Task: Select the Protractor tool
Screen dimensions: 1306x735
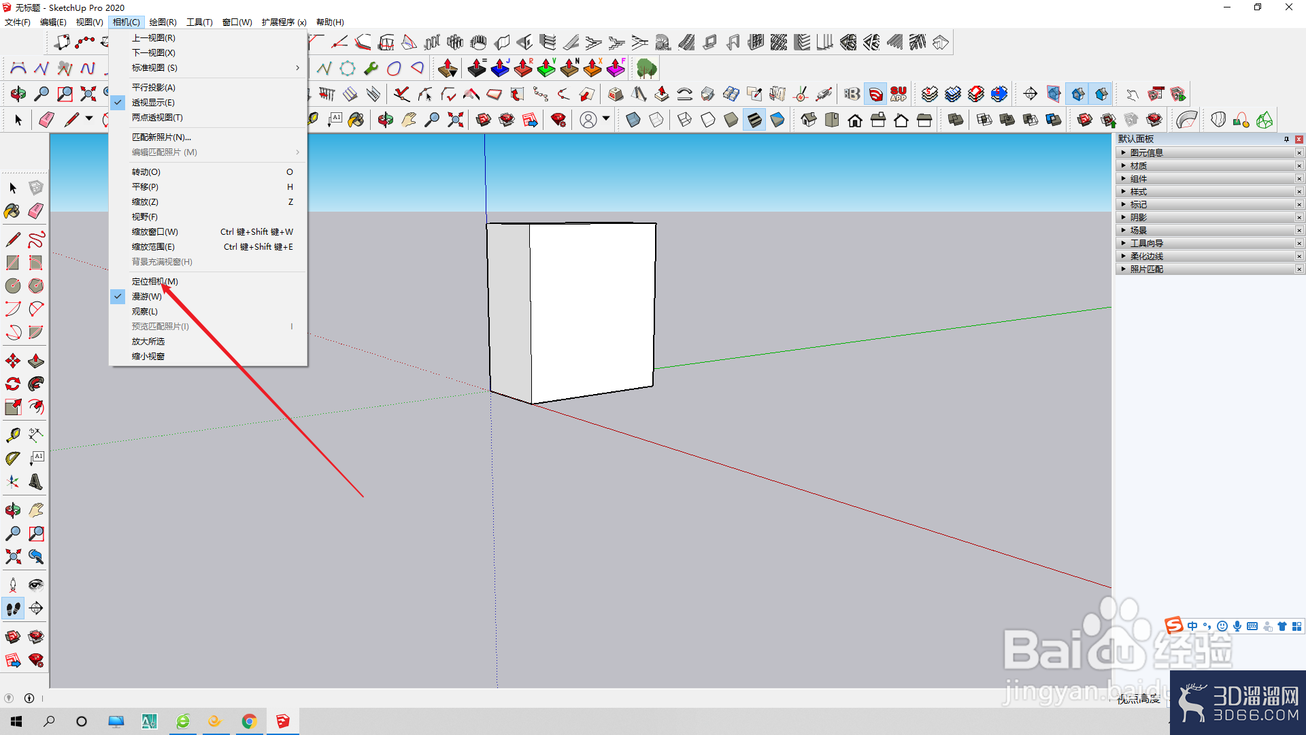Action: point(13,459)
